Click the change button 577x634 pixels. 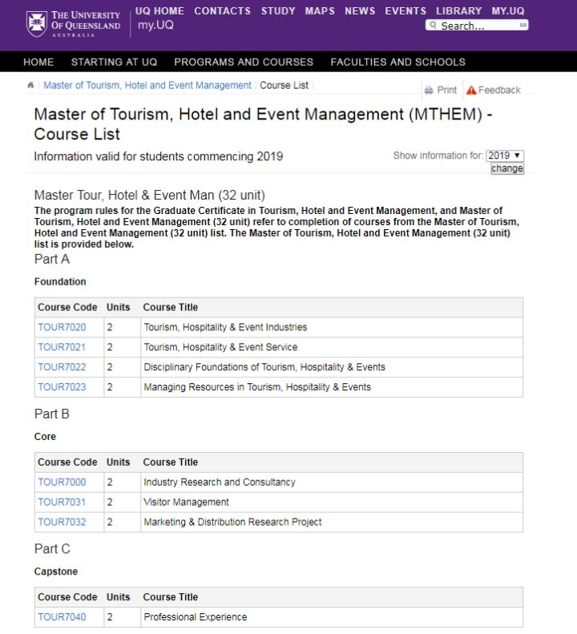click(507, 168)
